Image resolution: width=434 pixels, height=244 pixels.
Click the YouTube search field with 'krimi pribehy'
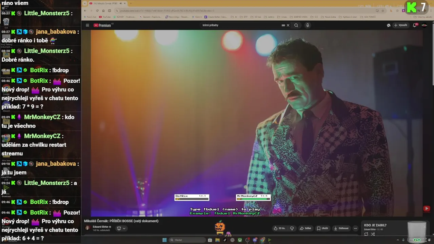click(241, 25)
